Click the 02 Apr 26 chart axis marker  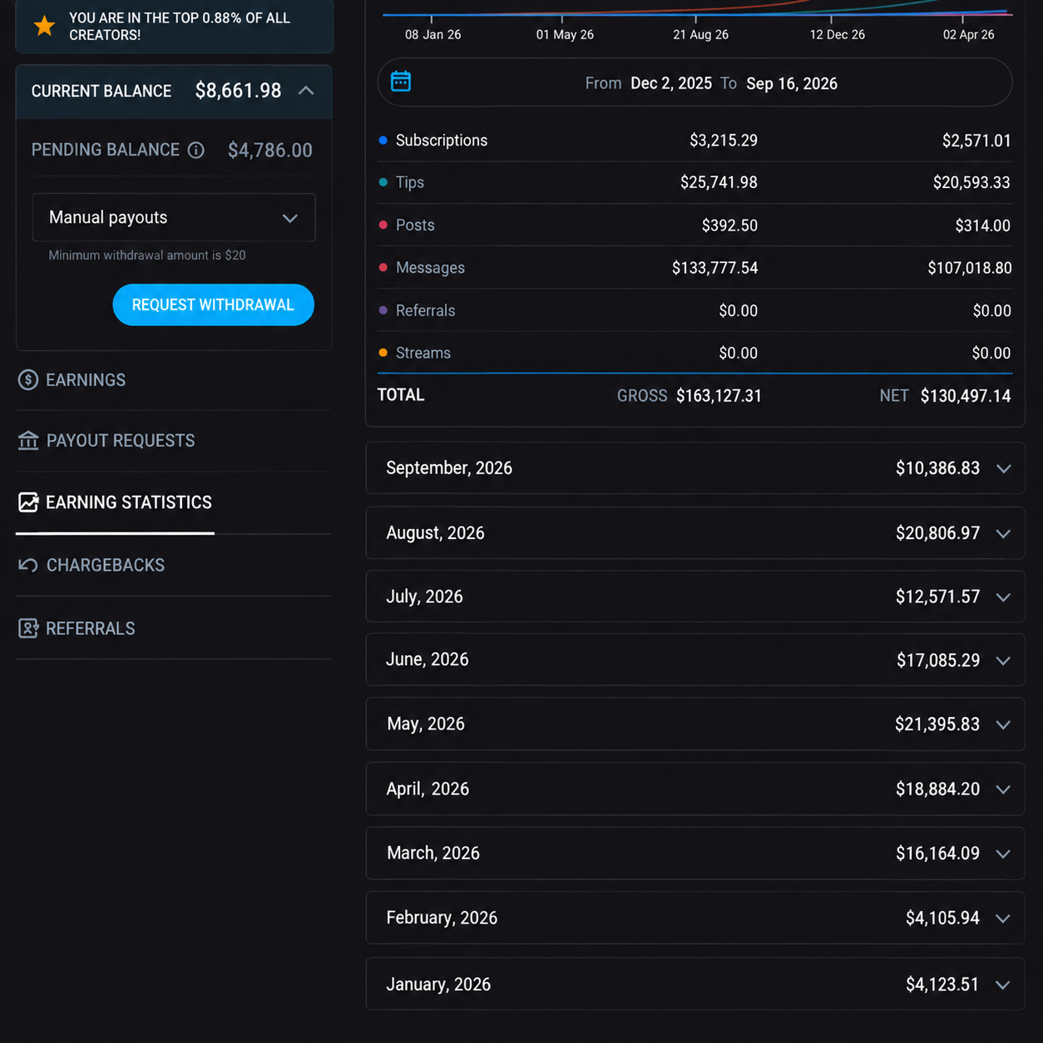point(968,34)
